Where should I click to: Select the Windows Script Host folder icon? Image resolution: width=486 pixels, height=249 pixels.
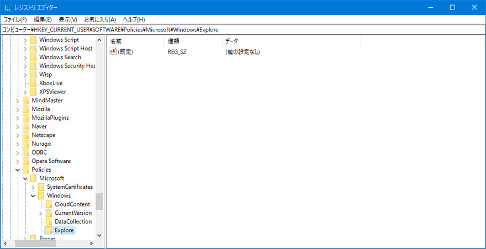point(34,49)
